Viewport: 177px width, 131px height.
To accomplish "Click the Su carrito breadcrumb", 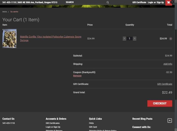I will [x=14, y=12].
